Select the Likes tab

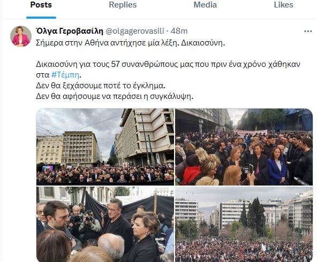pos(283,5)
